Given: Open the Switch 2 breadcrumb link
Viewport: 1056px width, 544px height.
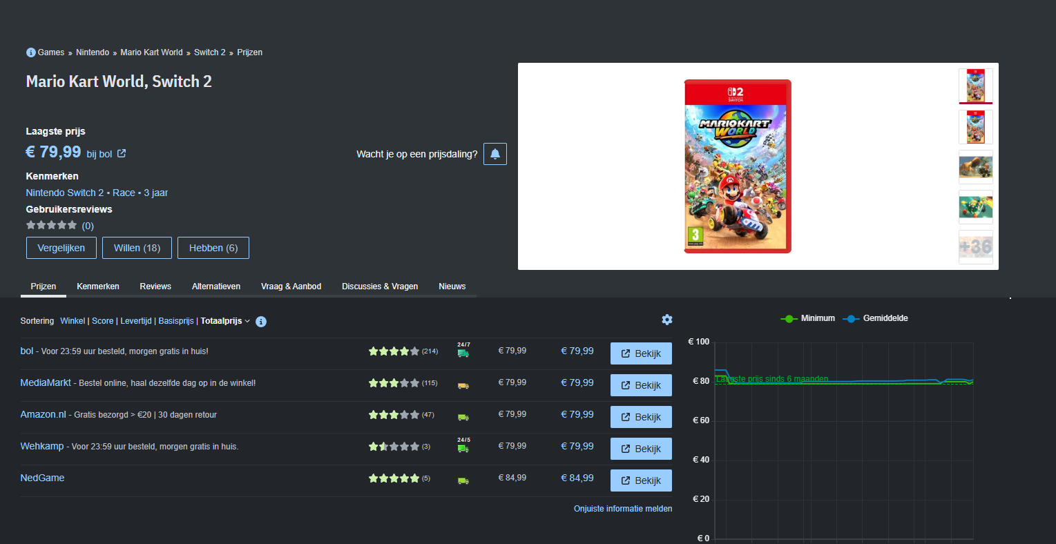Looking at the screenshot, I should (x=210, y=52).
